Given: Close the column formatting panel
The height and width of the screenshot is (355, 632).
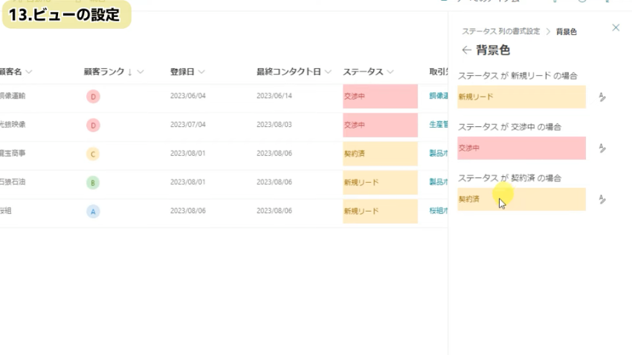Looking at the screenshot, I should 615,27.
